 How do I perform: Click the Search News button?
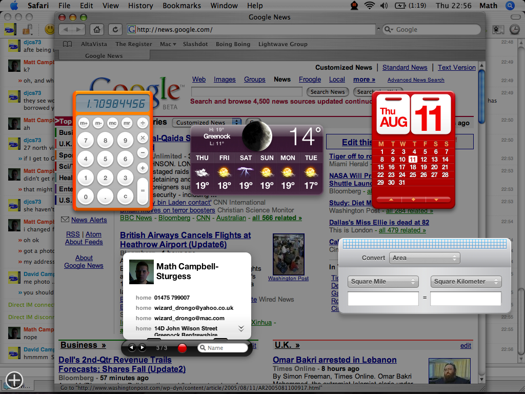coord(328,92)
